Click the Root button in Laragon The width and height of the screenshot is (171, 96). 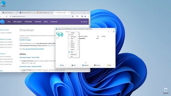(109, 65)
